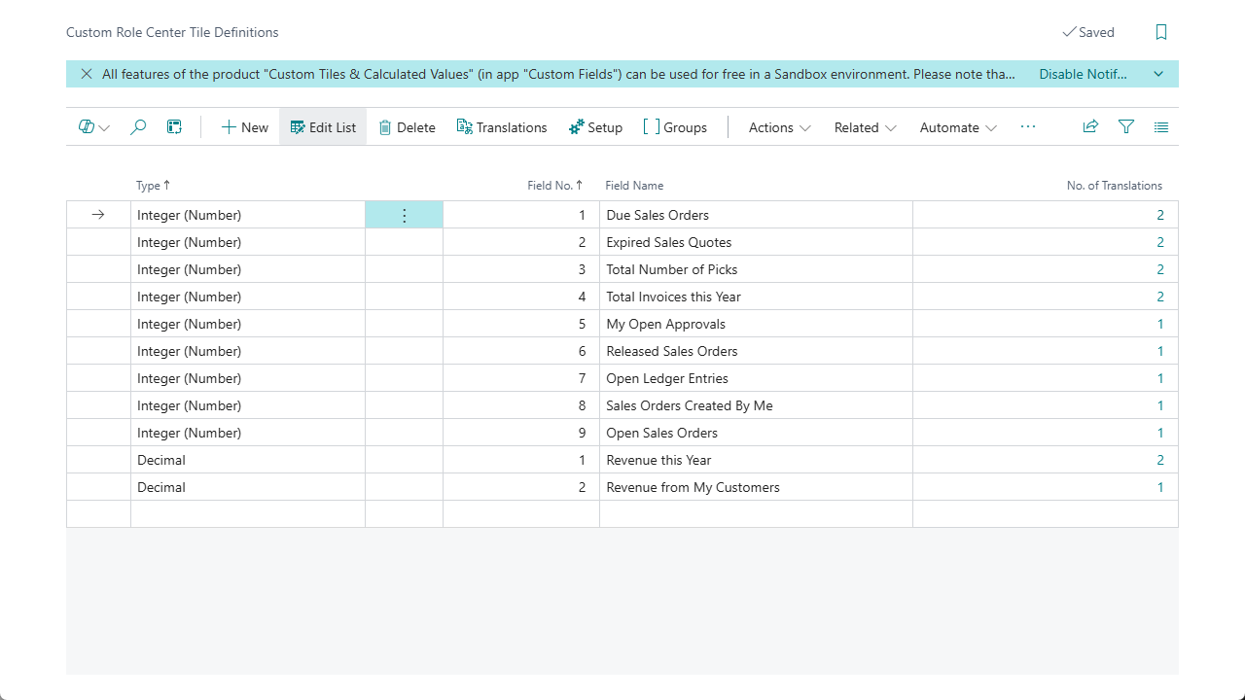The width and height of the screenshot is (1245, 700).
Task: Expand the Related menu
Action: pos(865,127)
